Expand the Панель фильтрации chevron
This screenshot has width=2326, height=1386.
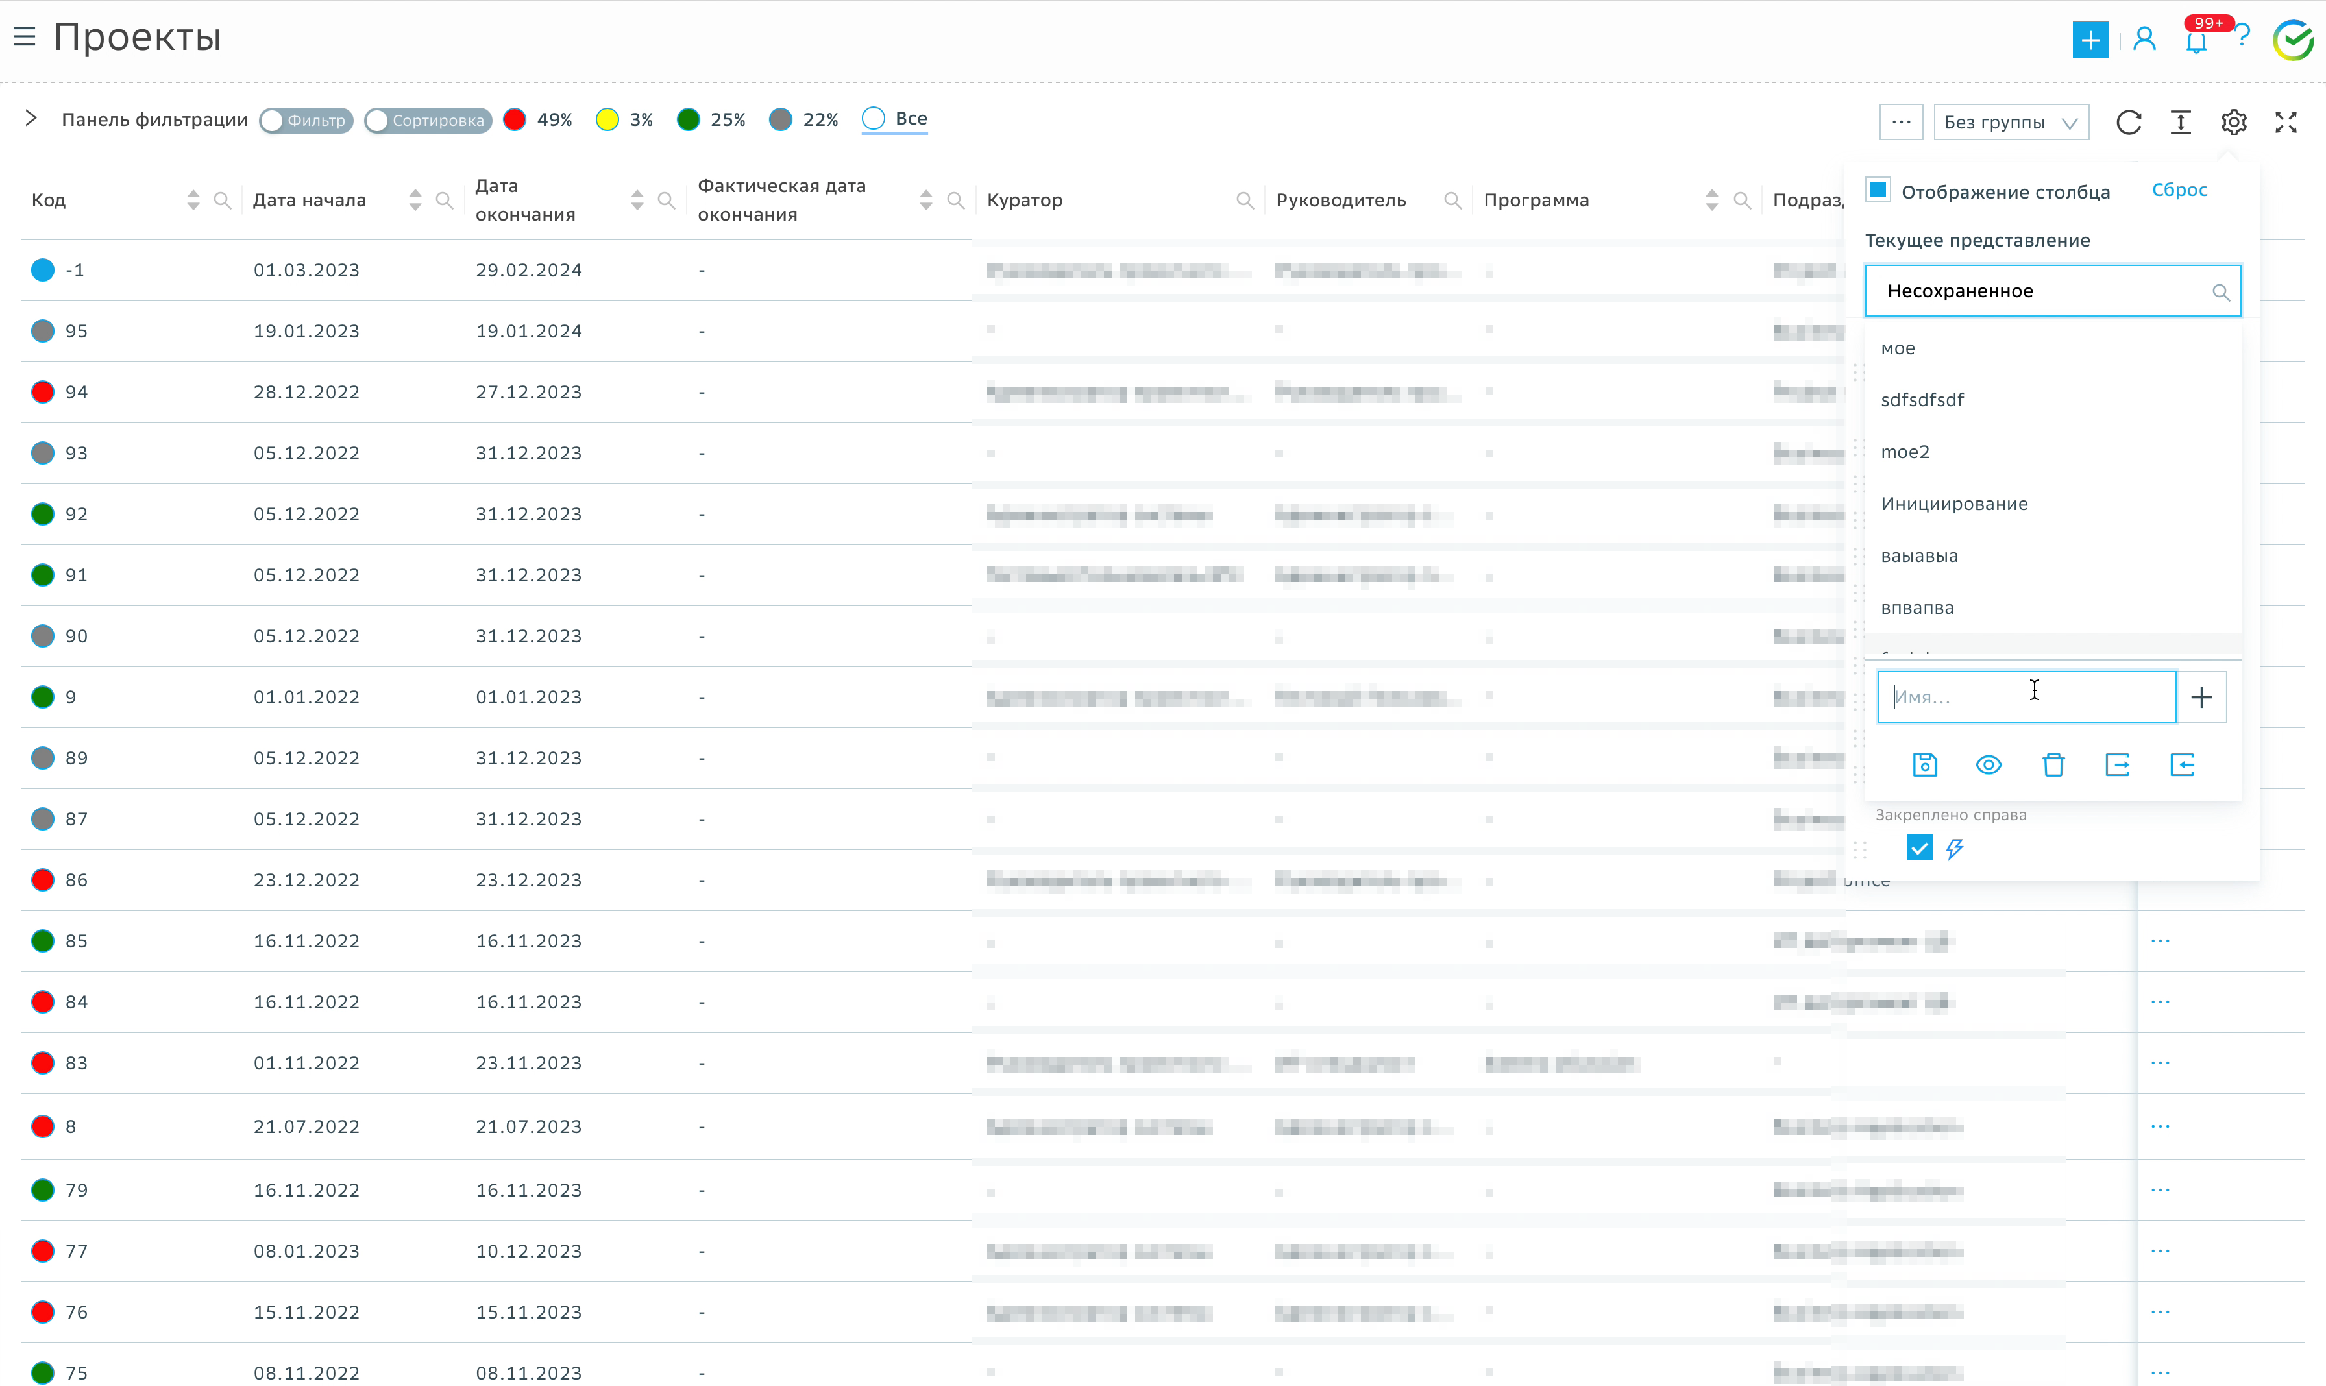(x=31, y=119)
